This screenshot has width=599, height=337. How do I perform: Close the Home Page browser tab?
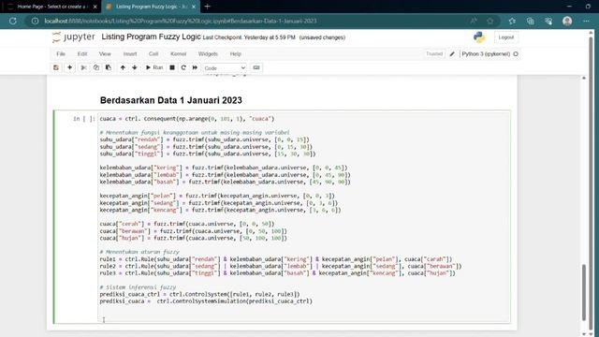(95, 7)
